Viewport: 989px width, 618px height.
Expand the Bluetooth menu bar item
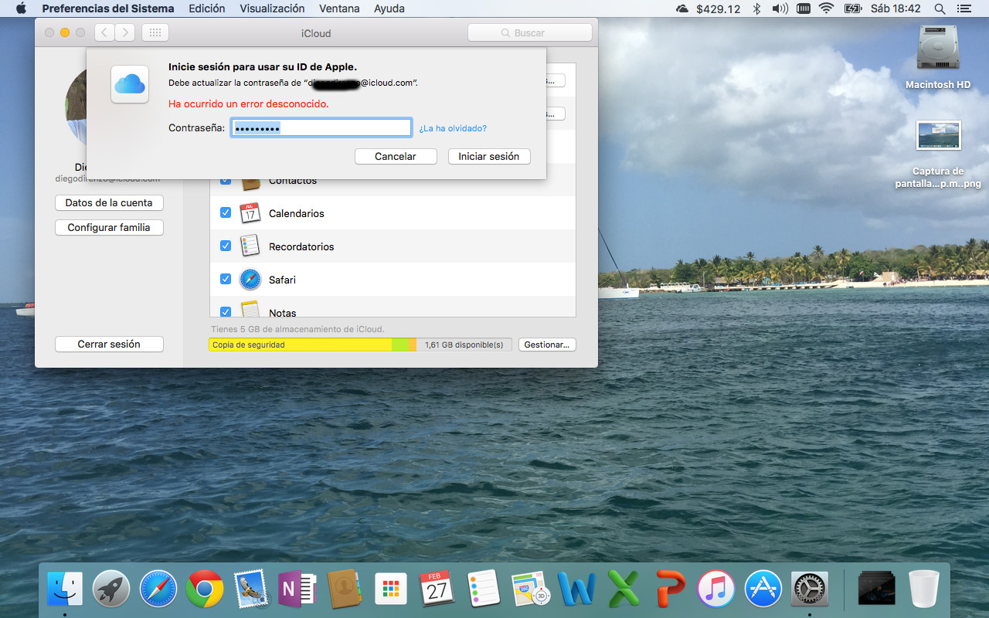coord(757,8)
